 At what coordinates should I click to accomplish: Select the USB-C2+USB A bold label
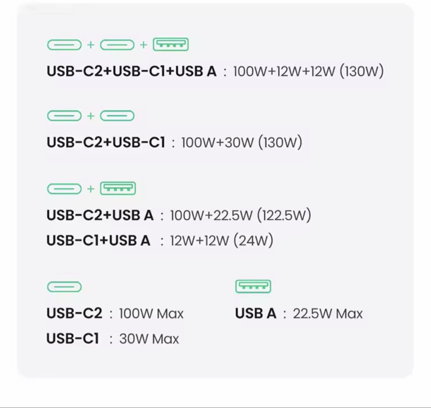[100, 215]
